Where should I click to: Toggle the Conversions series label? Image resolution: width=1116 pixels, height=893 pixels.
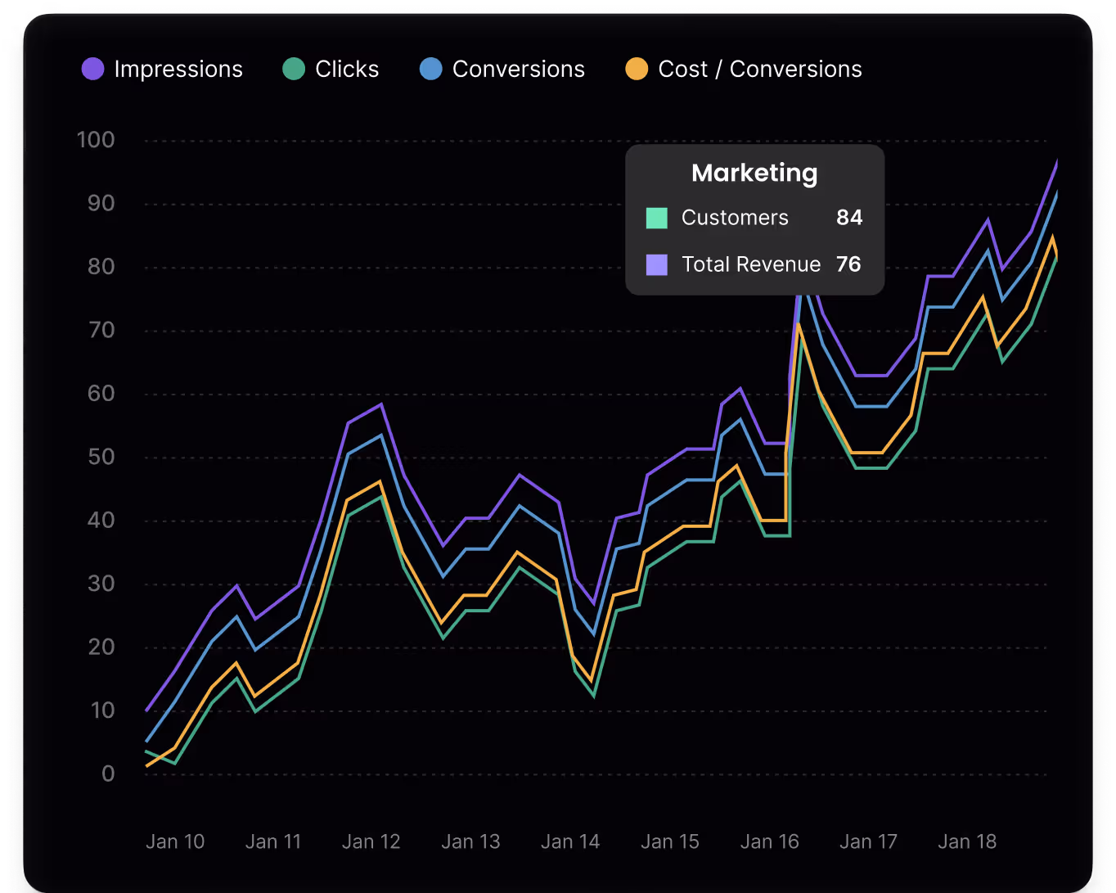coord(519,70)
